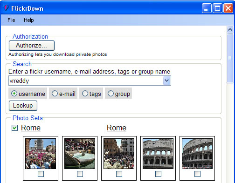Check the box under the fountain photo
235x183 pixels.
click(x=80, y=174)
